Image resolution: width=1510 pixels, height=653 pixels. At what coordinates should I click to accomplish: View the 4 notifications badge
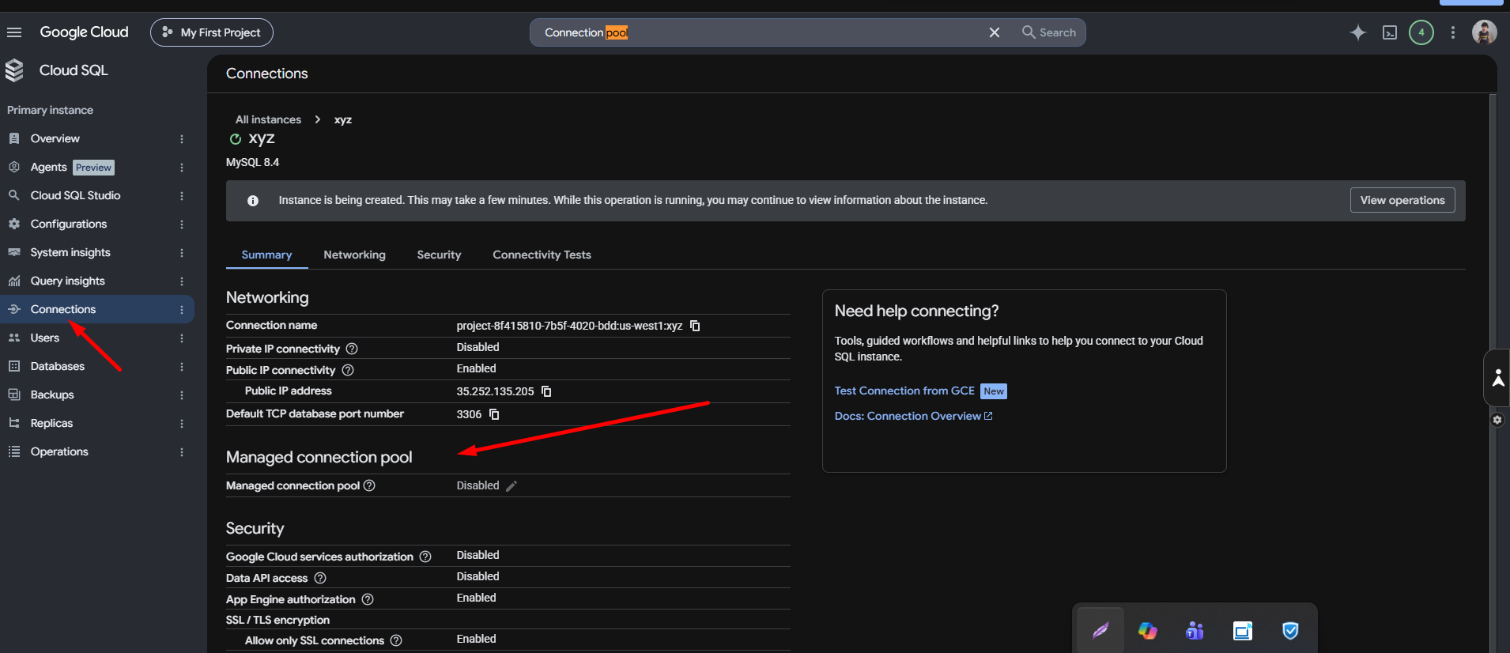[x=1421, y=32]
